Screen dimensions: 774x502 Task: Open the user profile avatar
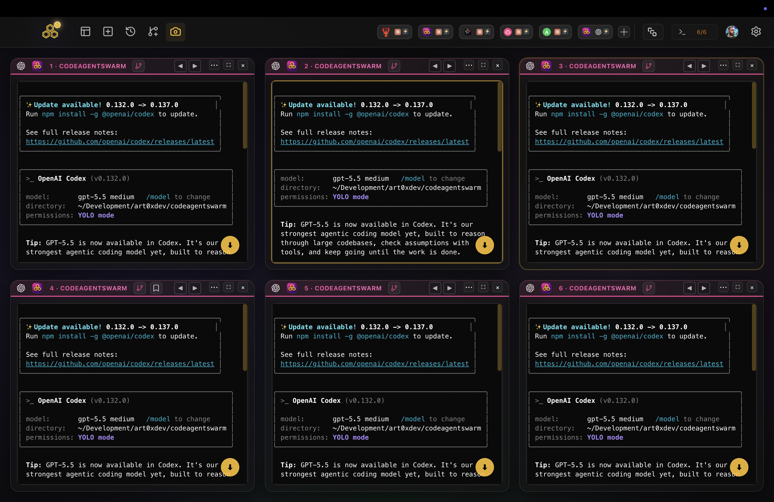[x=732, y=32]
